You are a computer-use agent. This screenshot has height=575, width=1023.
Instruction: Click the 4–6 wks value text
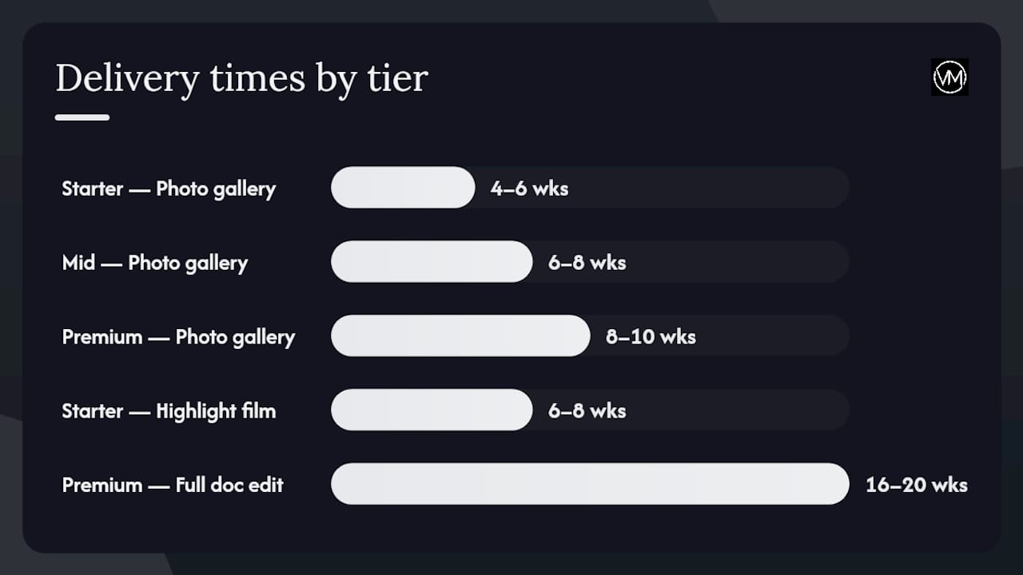point(529,188)
